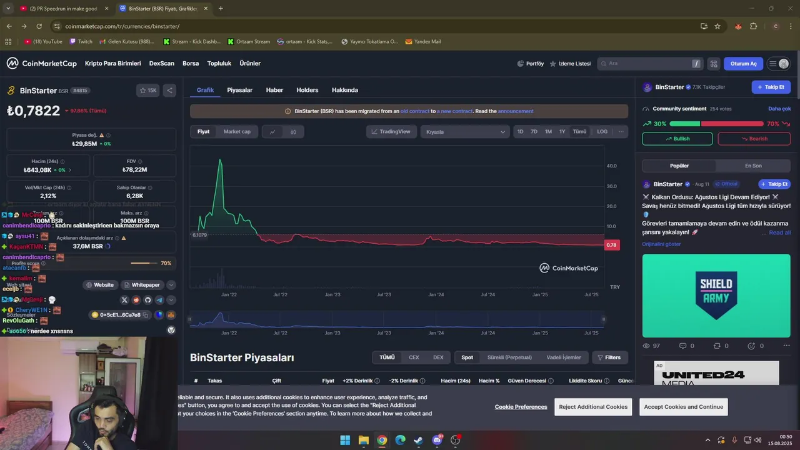Open the hamburger profile menu

[x=779, y=64]
